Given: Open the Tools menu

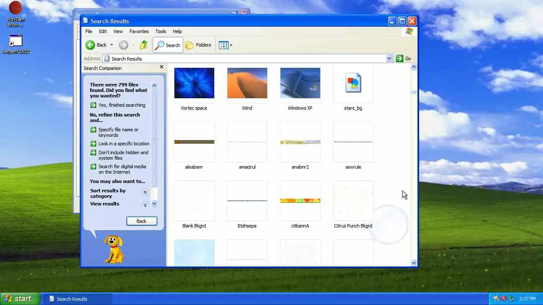Looking at the screenshot, I should (x=161, y=31).
